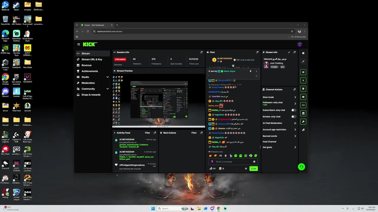Toggle Session Info broadcast widget in right toolbar
The width and height of the screenshot is (378, 212).
[x=303, y=105]
